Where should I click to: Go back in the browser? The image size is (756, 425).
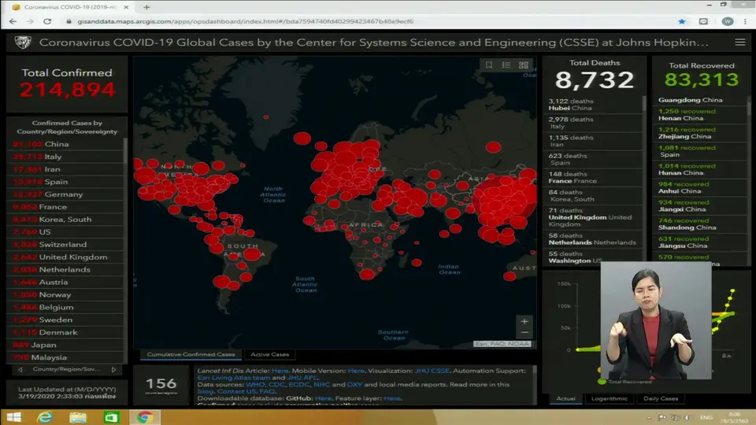click(13, 21)
